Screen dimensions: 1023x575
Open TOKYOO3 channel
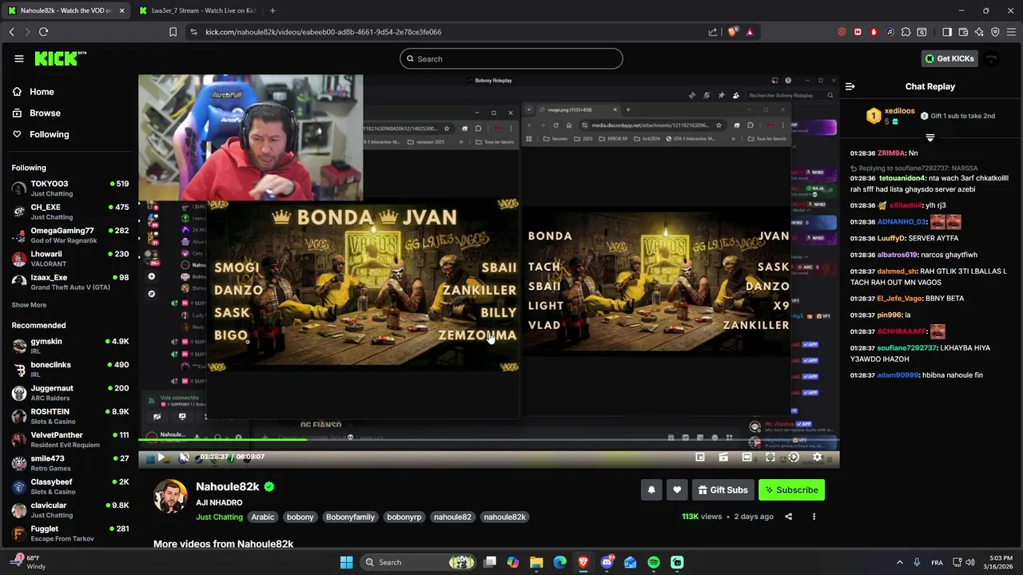pyautogui.click(x=70, y=188)
